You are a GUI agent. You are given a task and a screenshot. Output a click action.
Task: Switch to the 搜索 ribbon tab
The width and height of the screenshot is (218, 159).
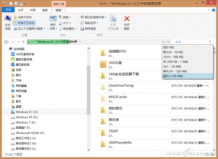58,10
